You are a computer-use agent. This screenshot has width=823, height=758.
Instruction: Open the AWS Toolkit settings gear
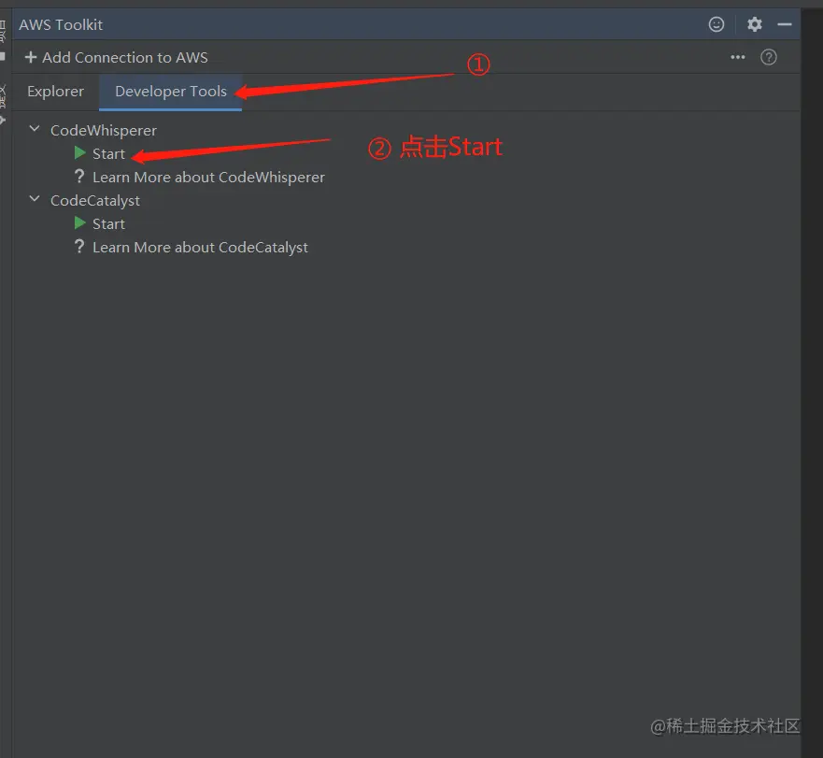coord(754,24)
